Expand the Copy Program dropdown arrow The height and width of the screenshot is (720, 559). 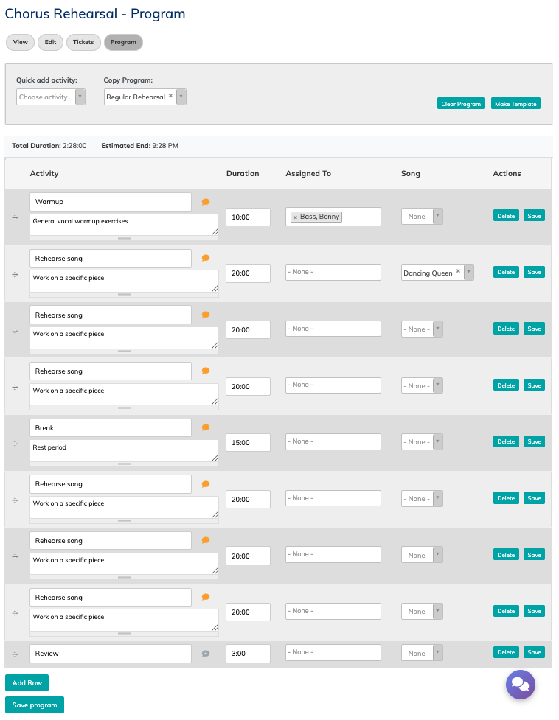pyautogui.click(x=181, y=97)
